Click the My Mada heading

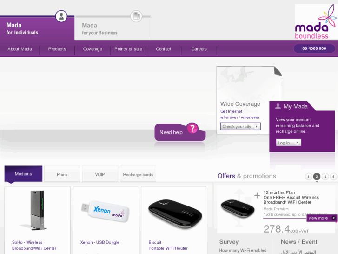[296, 106]
